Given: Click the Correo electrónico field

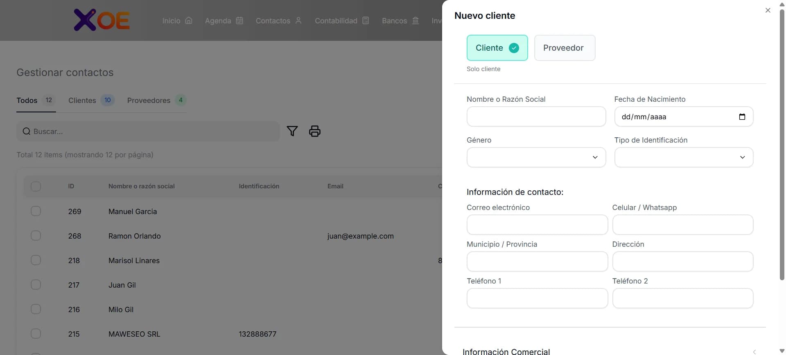Looking at the screenshot, I should coord(537,225).
